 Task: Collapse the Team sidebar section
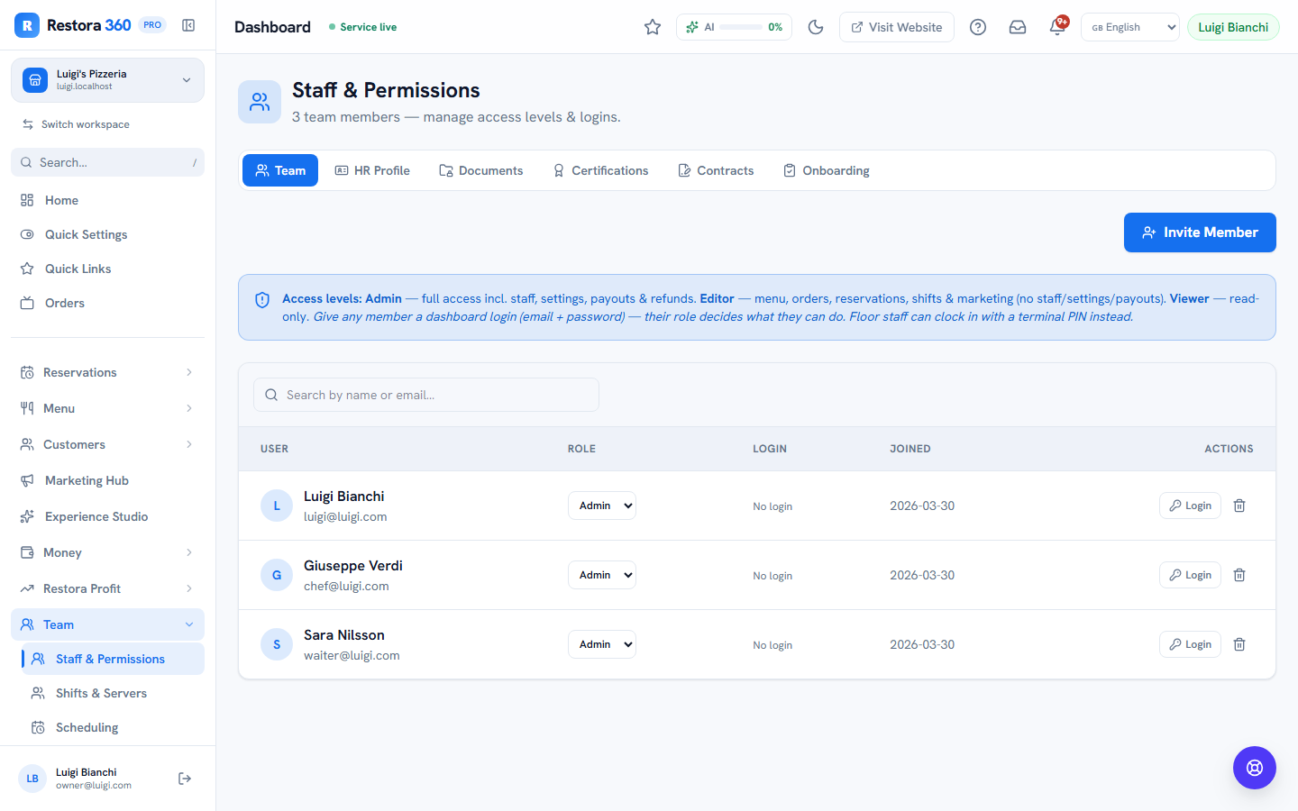click(x=107, y=624)
